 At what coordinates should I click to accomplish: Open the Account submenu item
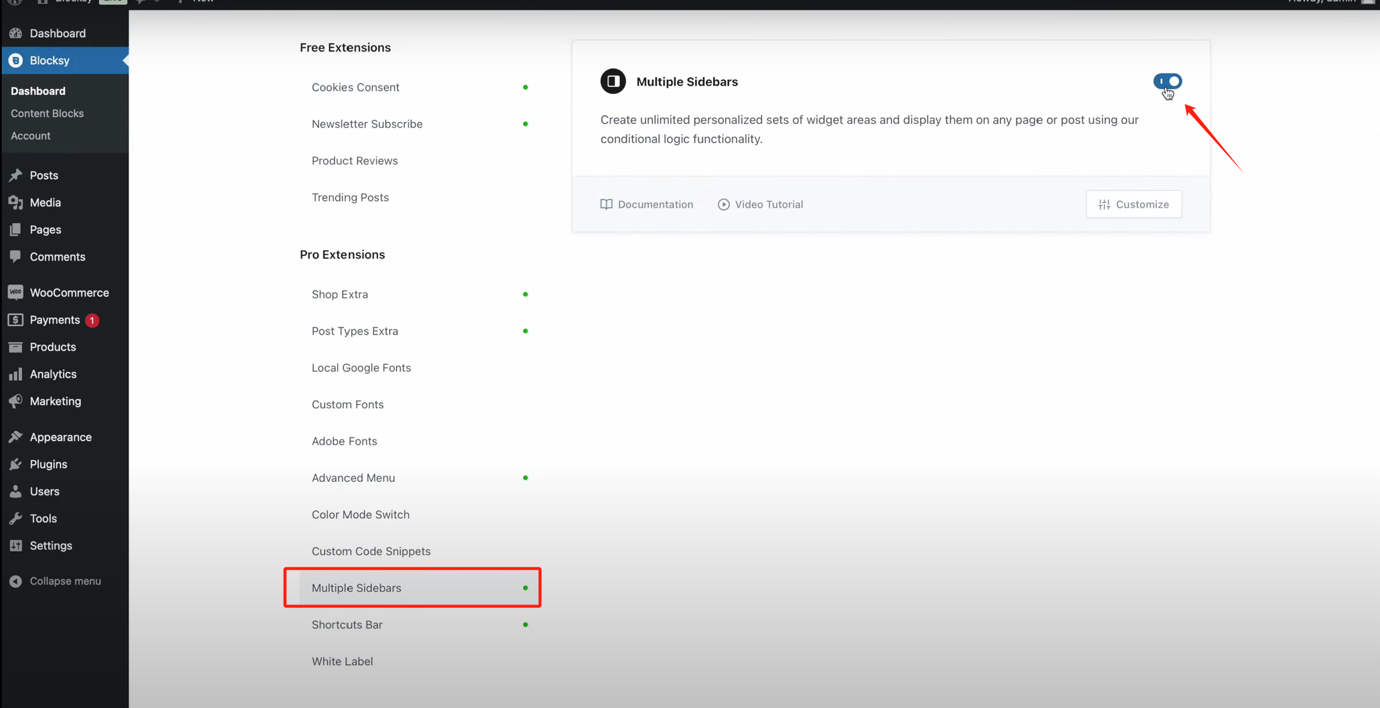[31, 136]
